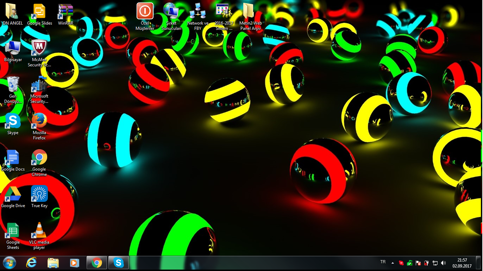483x271 pixels.
Task: Open the Windows Start menu
Action: click(x=10, y=263)
